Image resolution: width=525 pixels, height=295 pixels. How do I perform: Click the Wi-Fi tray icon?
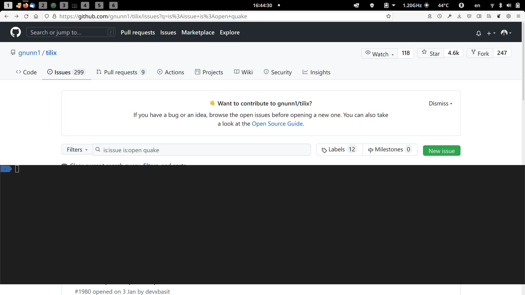492,5
